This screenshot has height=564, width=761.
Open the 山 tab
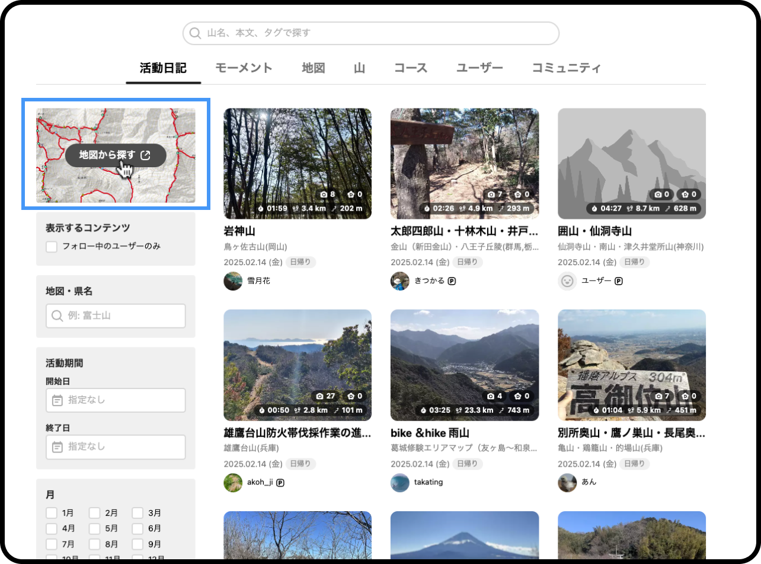point(360,68)
